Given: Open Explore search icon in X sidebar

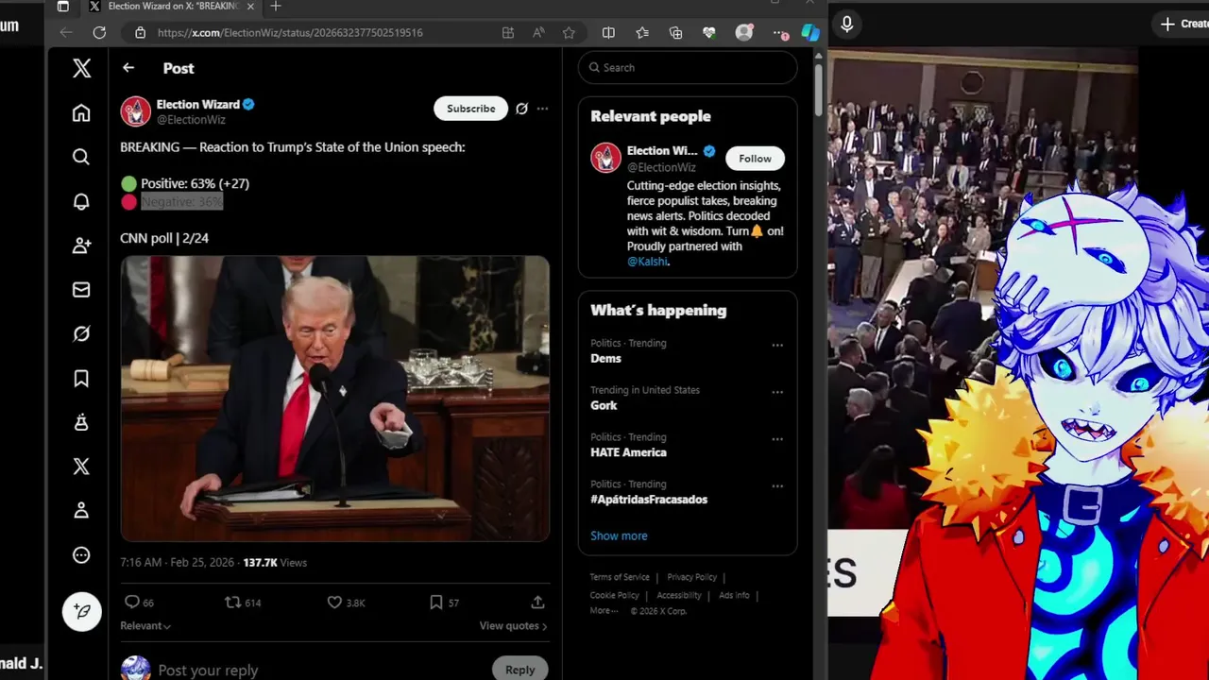Looking at the screenshot, I should coord(81,157).
